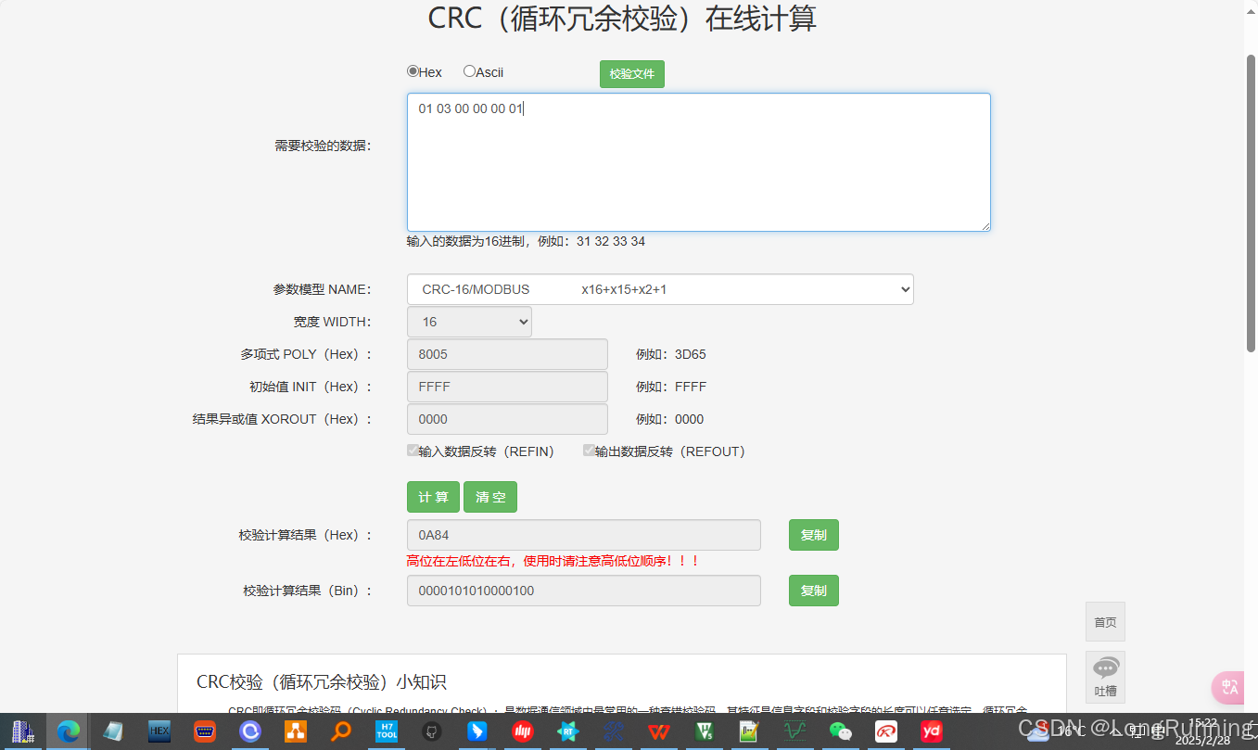The height and width of the screenshot is (750, 1258).
Task: Select the Ascii input radio button
Action: coord(468,71)
